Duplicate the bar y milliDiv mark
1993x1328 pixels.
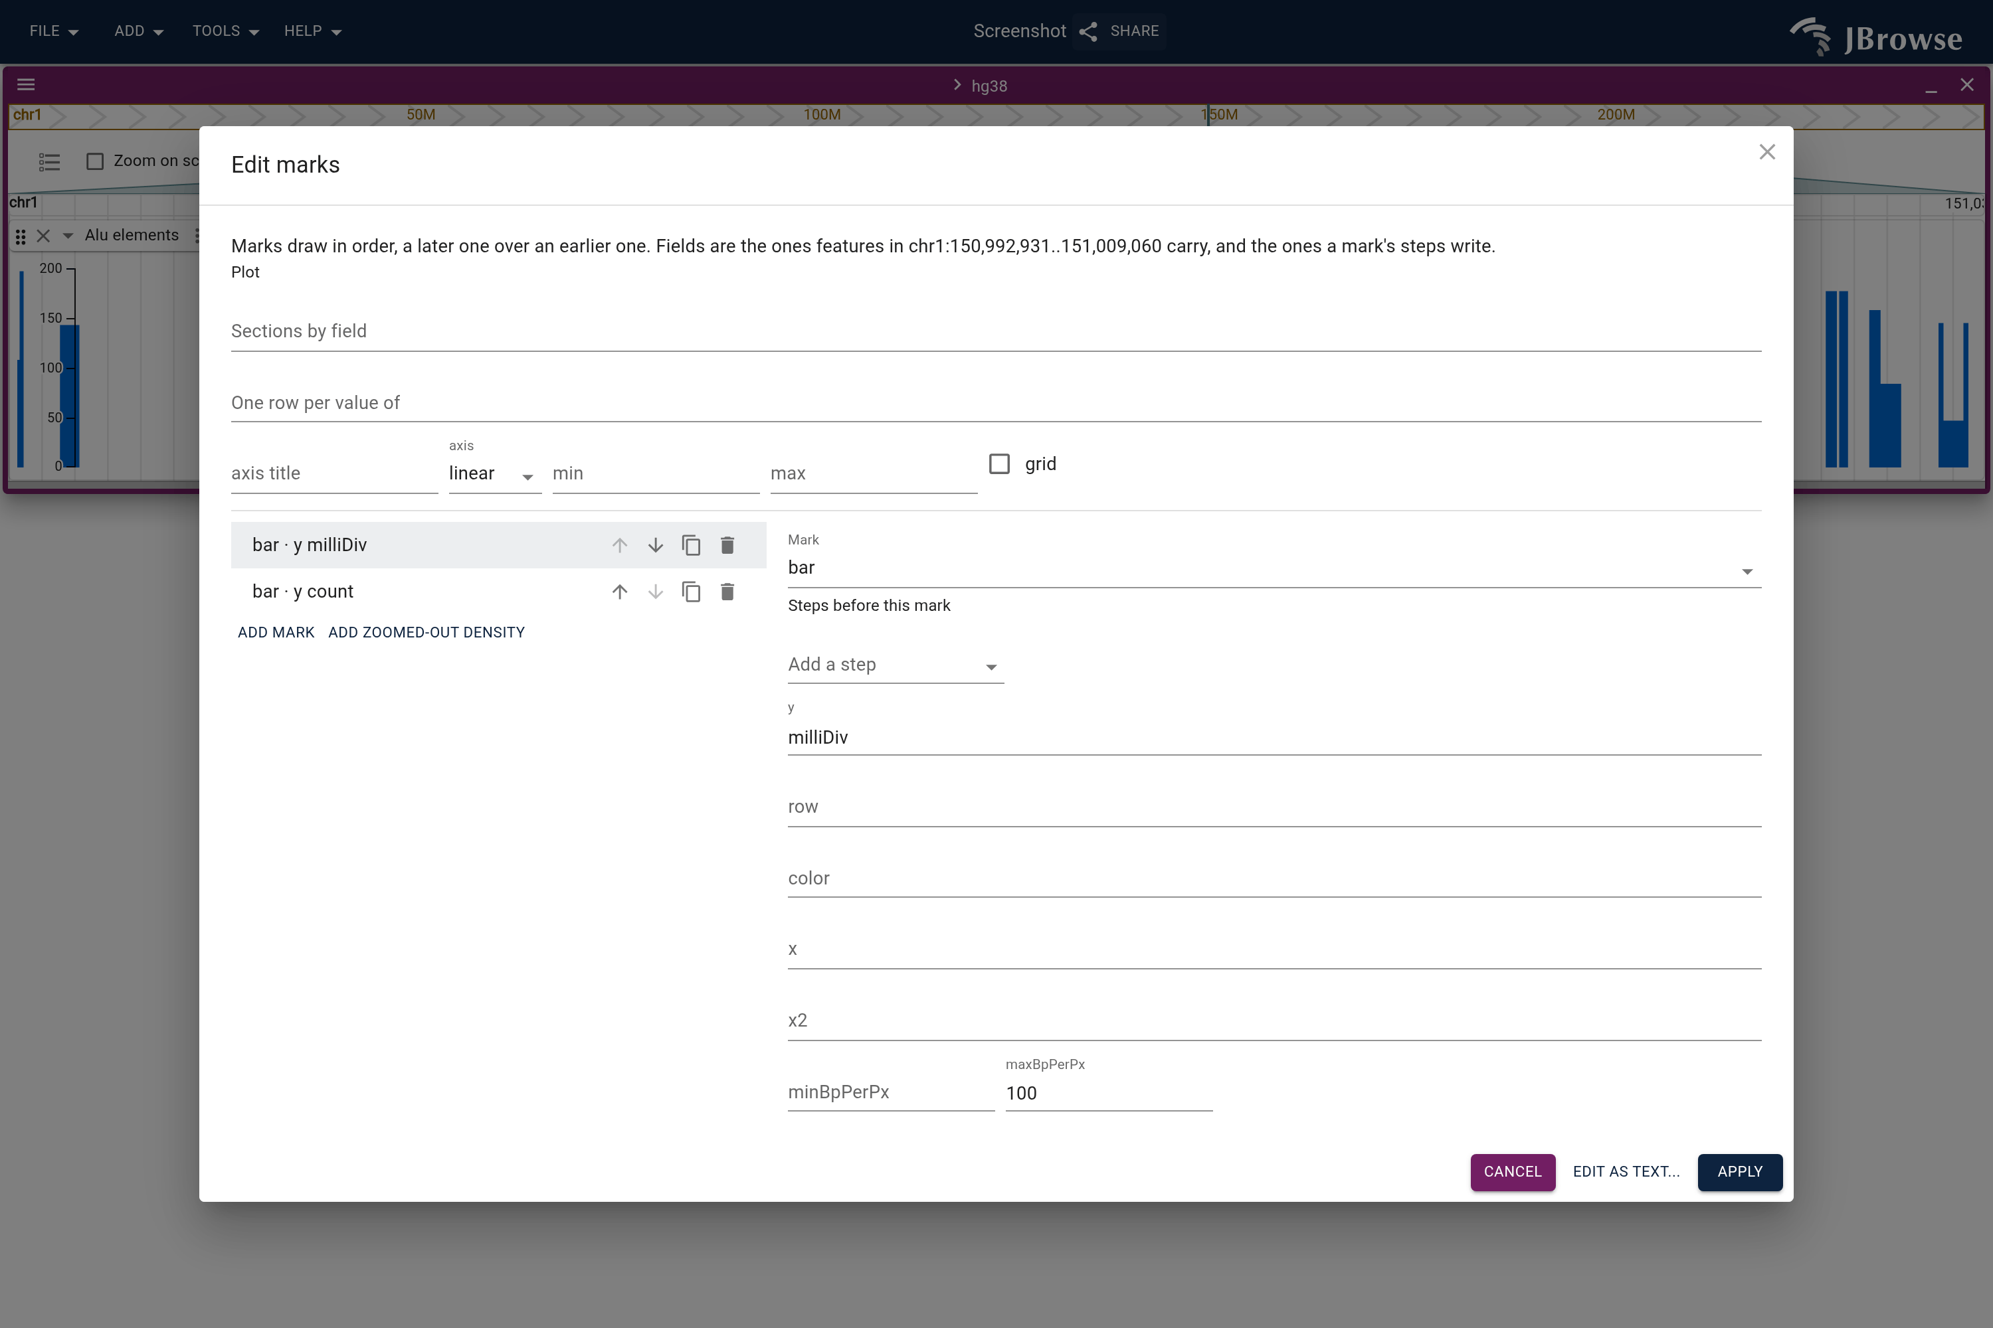pos(691,545)
